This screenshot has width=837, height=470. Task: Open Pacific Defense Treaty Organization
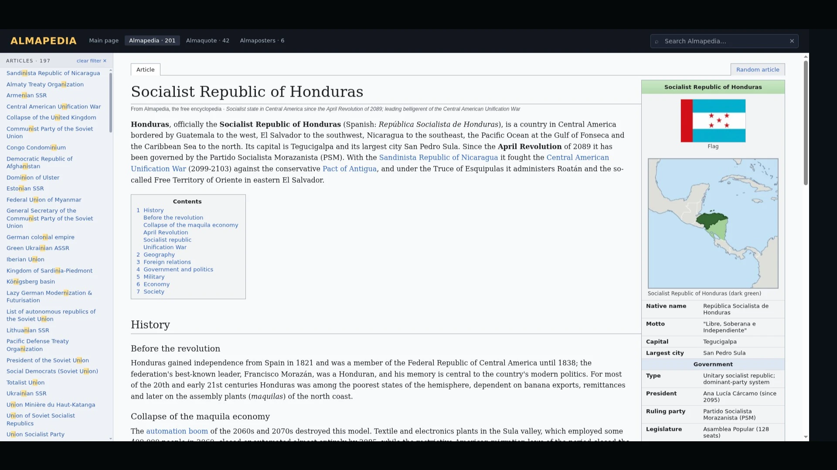pyautogui.click(x=37, y=345)
